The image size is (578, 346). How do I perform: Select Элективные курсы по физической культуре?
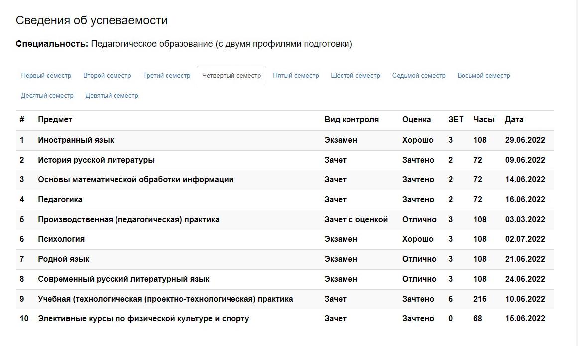[143, 318]
